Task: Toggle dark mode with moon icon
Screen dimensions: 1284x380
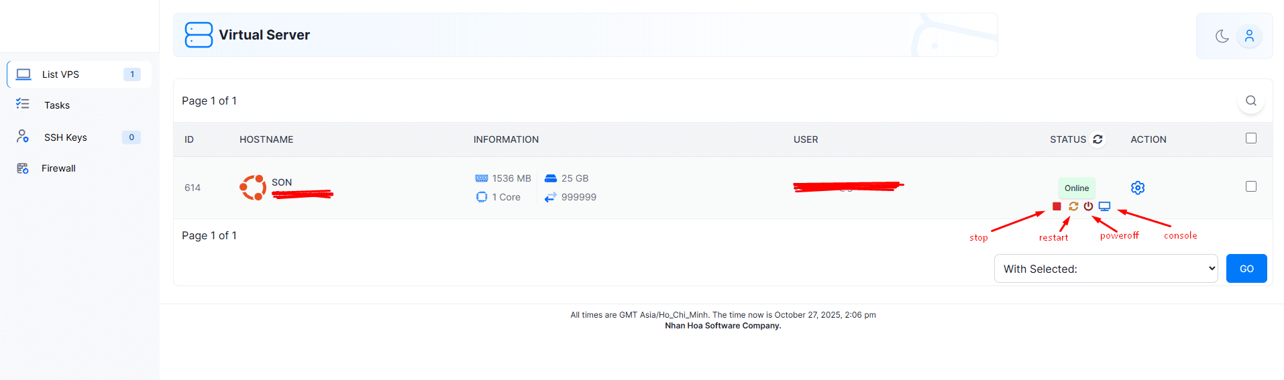Action: 1222,36
